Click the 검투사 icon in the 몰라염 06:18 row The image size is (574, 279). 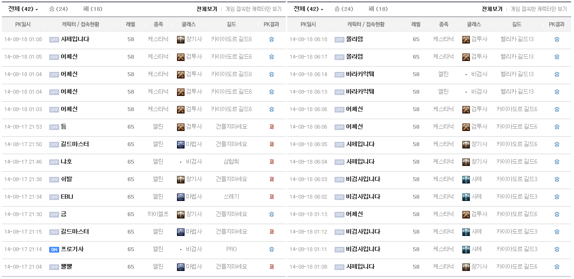(466, 39)
